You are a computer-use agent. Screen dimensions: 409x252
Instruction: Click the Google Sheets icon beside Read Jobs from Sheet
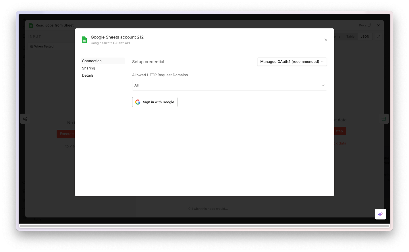point(31,25)
